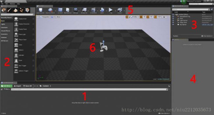214x115 pixels.
Task: Select the translate gizmo icon in viewport
Action: [x=127, y=17]
